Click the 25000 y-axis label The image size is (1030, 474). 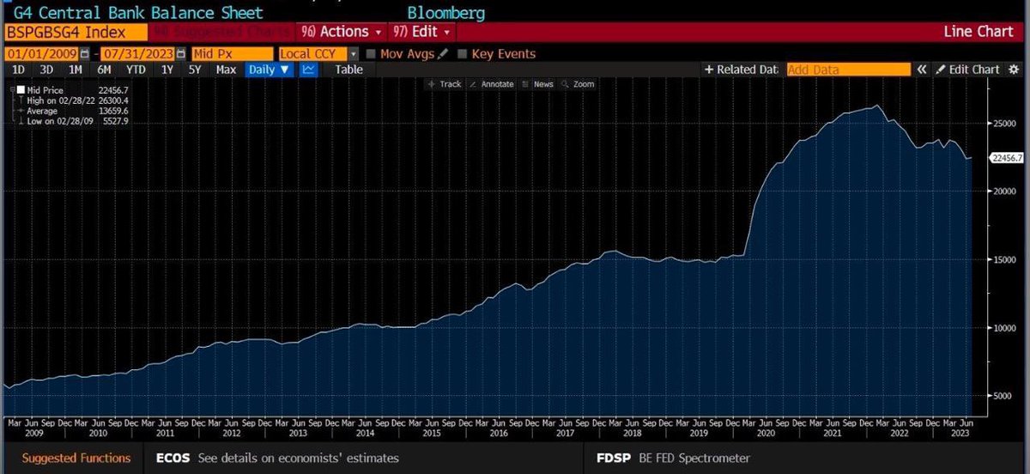point(1004,124)
